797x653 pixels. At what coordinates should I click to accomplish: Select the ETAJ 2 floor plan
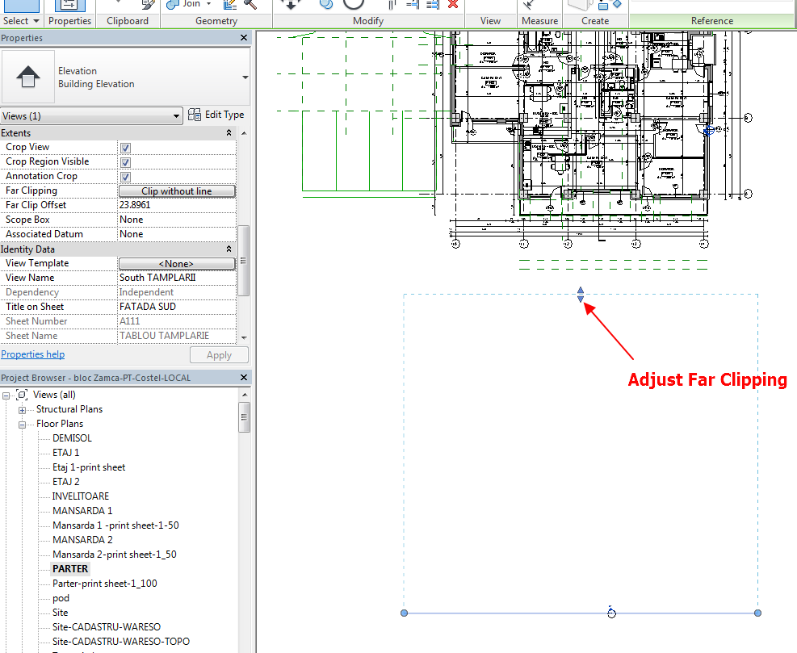(66, 482)
